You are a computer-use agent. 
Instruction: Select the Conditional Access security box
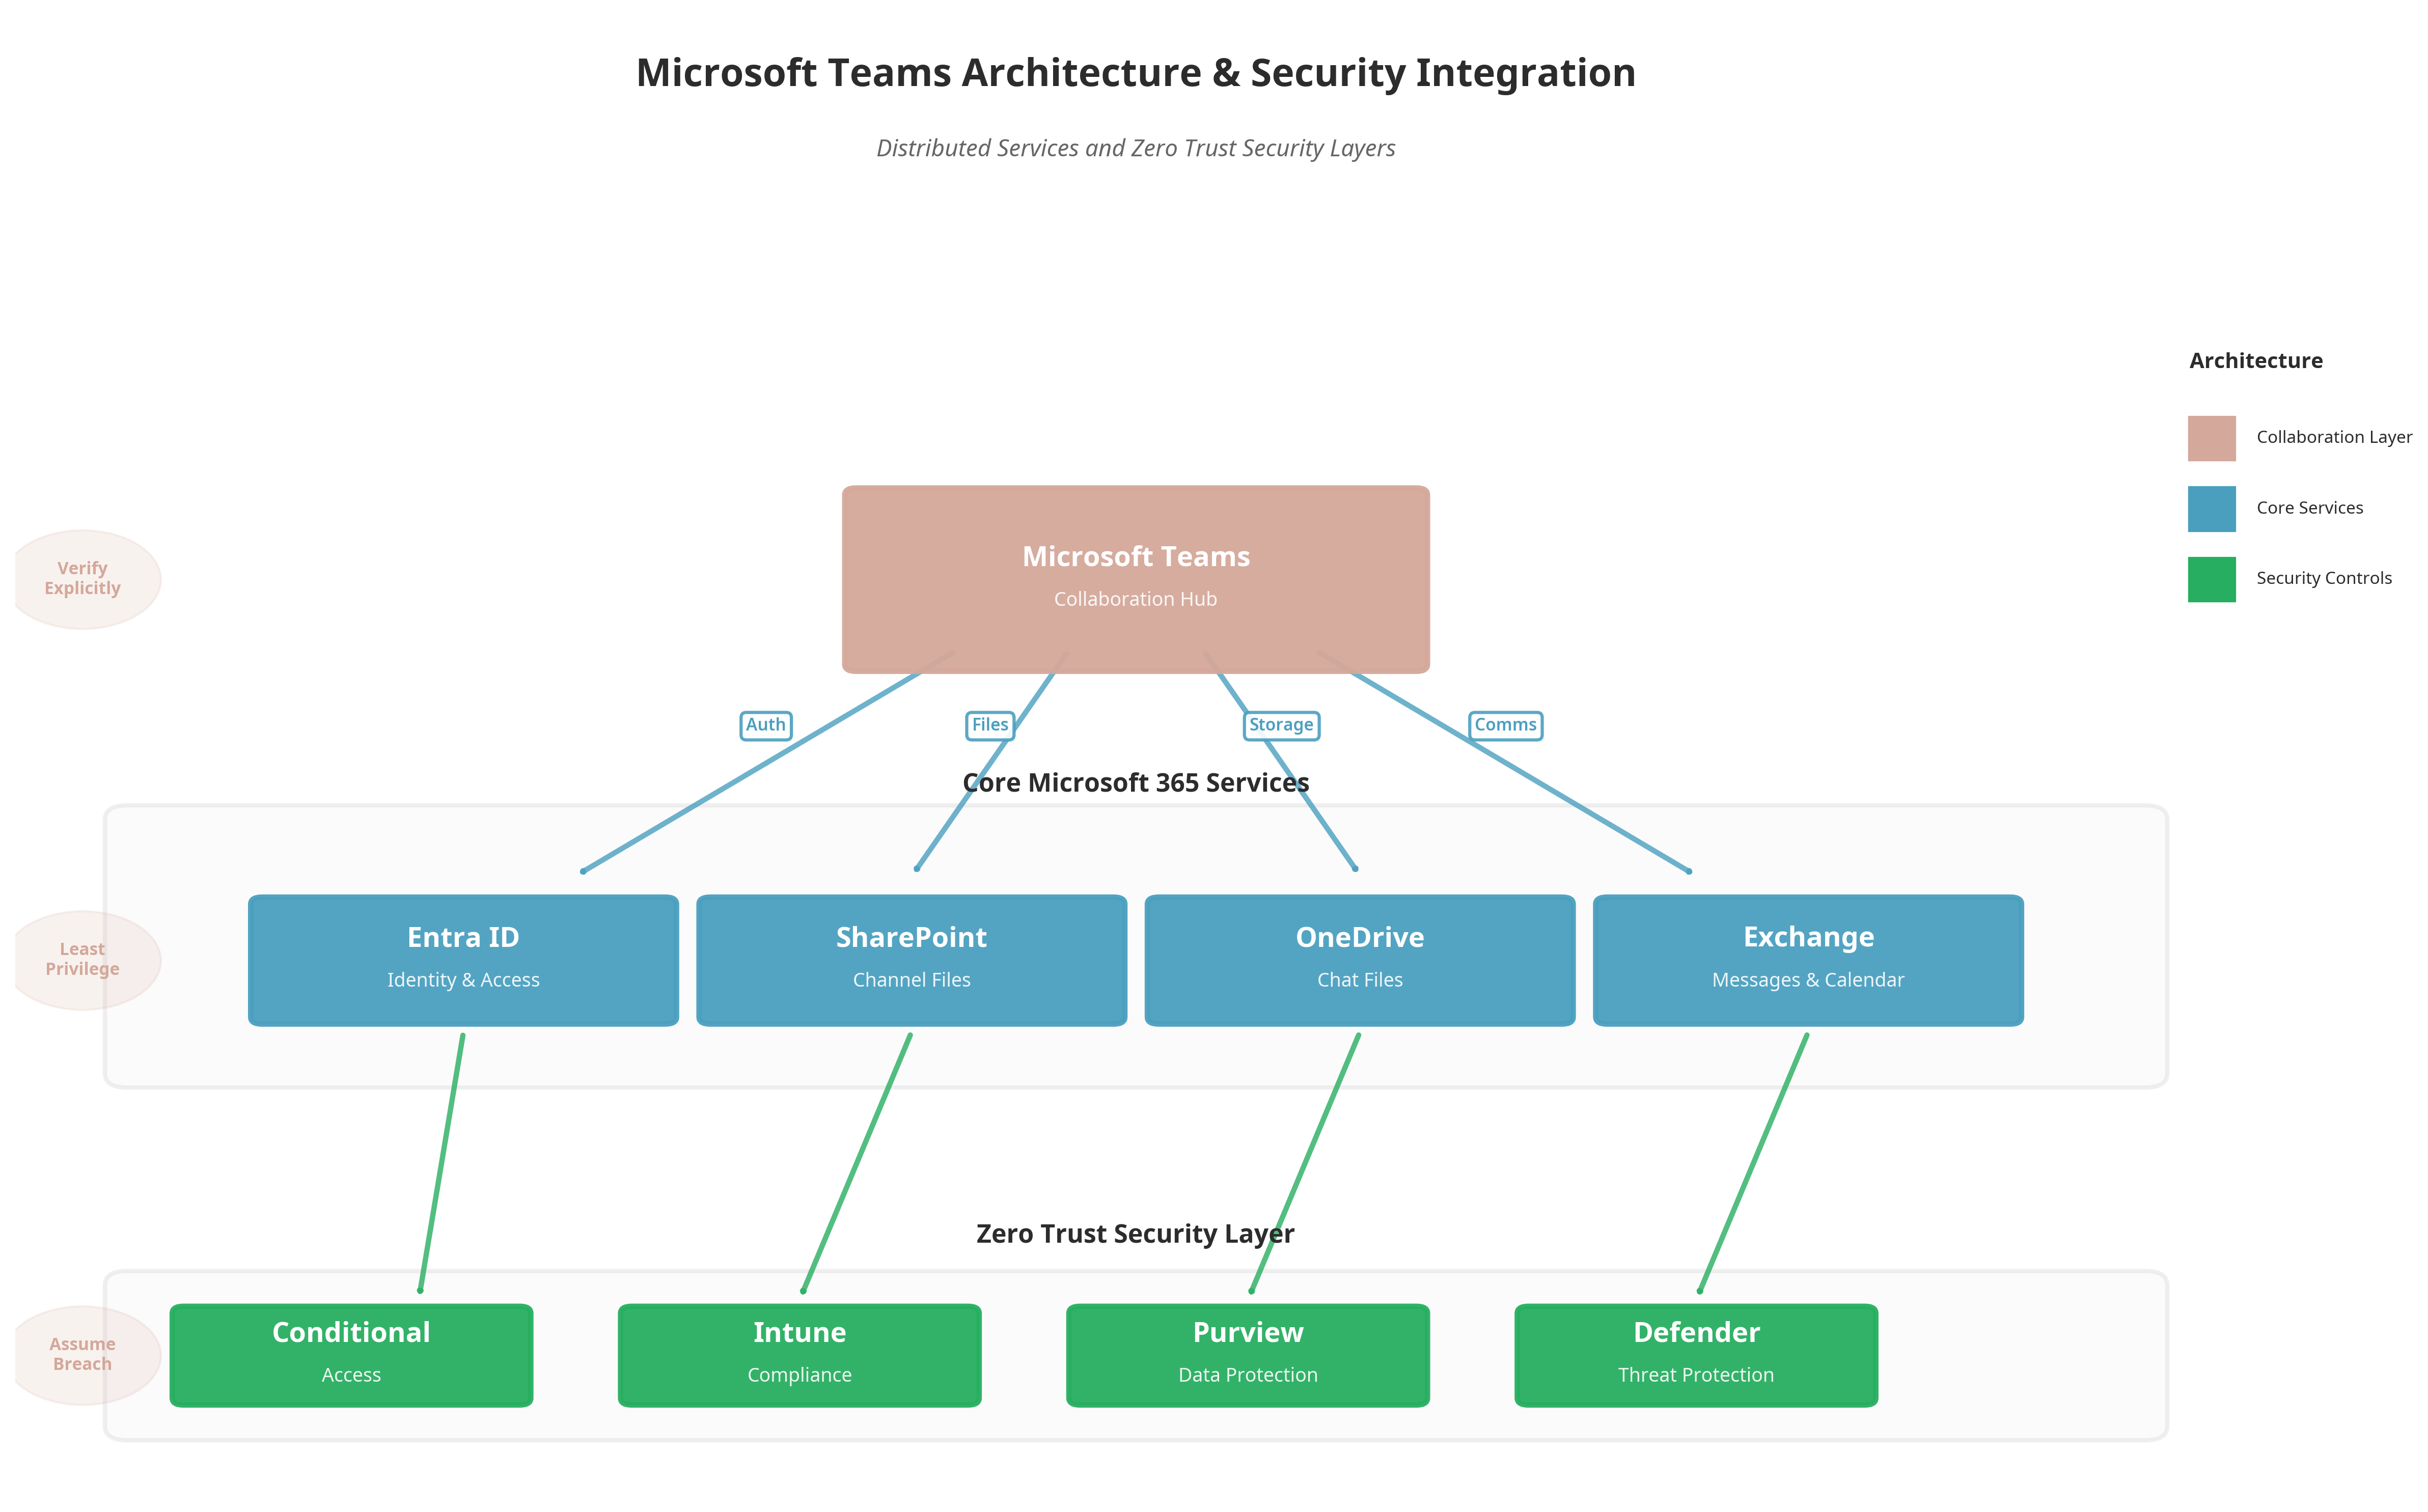tap(351, 1355)
